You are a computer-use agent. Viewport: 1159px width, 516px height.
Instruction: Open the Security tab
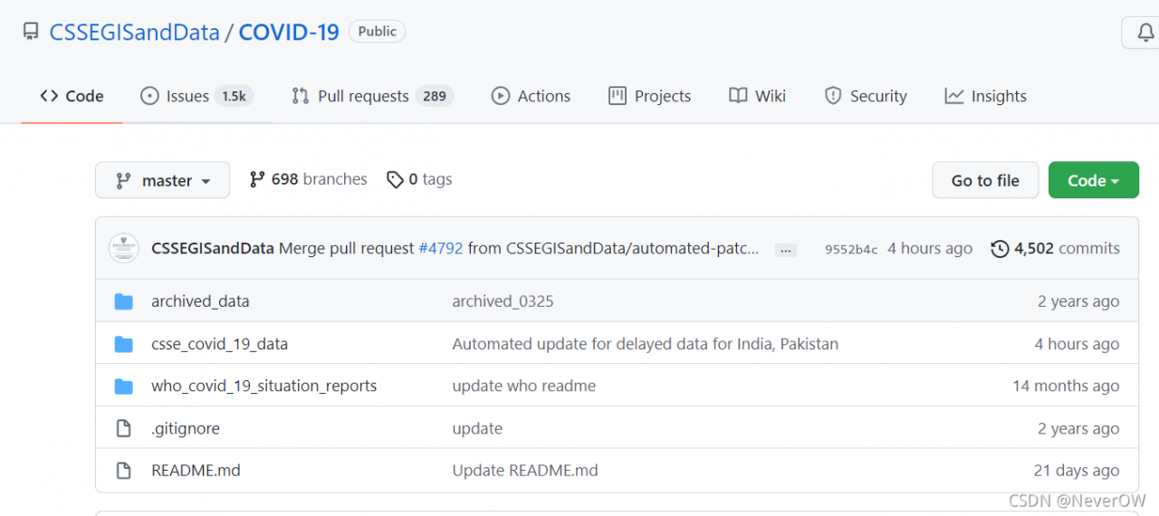click(866, 96)
